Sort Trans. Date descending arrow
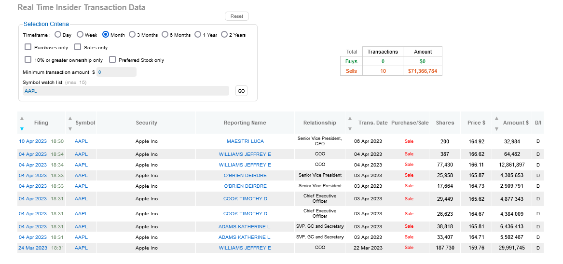563x264 pixels. [x=350, y=129]
